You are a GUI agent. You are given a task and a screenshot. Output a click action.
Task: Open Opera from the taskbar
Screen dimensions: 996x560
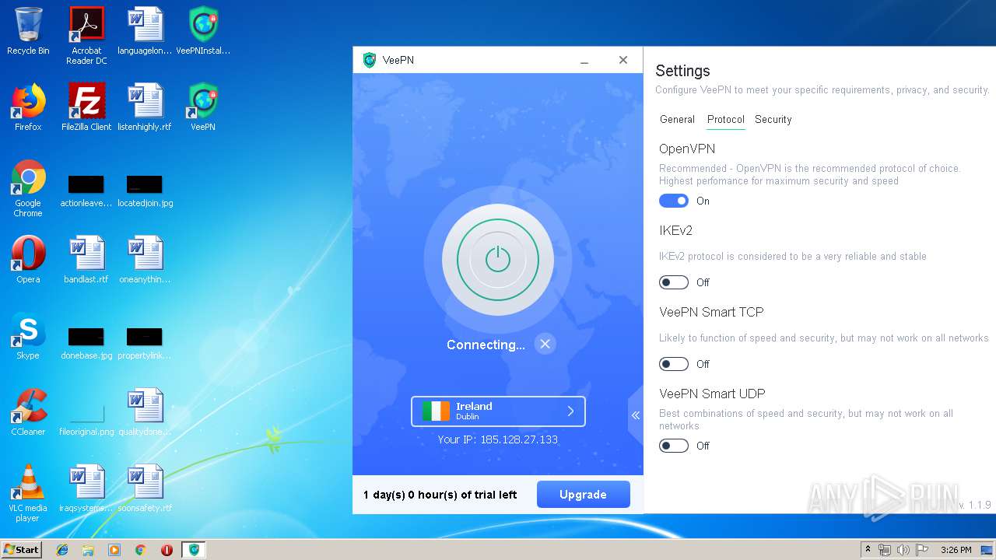point(167,550)
